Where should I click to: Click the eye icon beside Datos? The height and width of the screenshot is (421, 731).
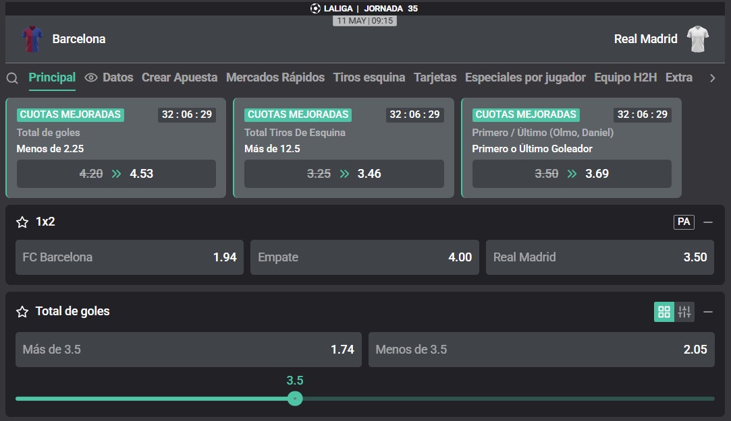[x=91, y=77]
